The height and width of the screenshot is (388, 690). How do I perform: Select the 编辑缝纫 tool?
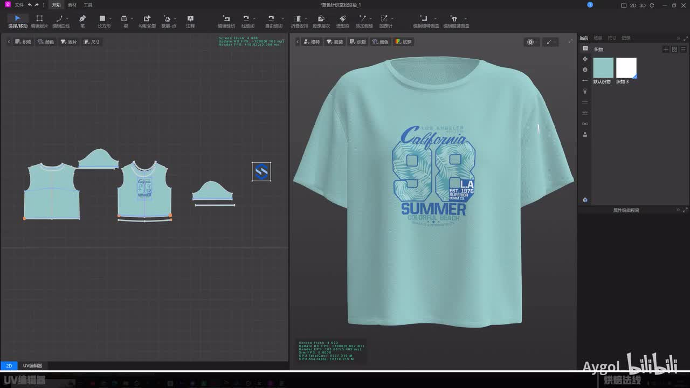tap(226, 22)
